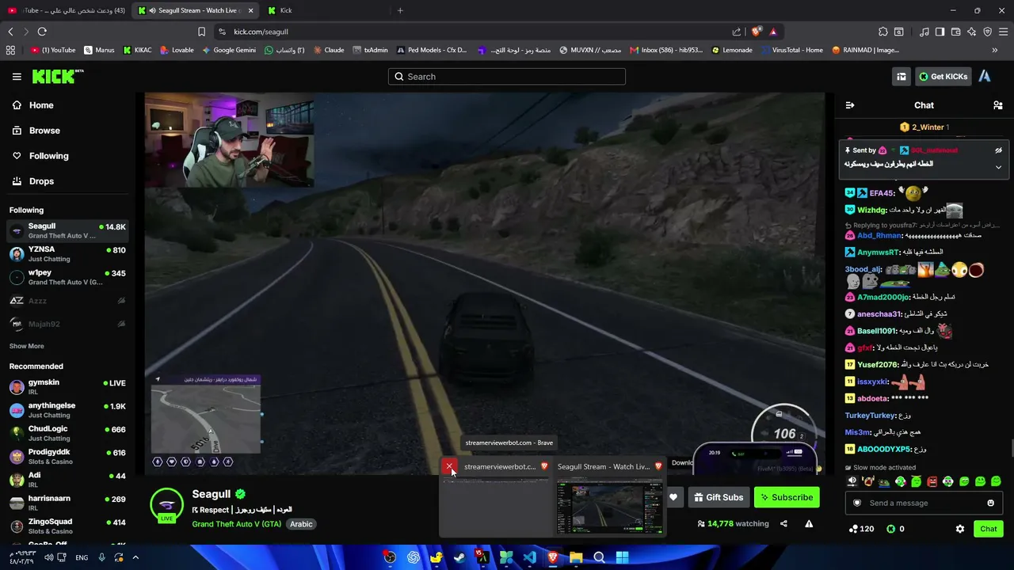Image resolution: width=1014 pixels, height=570 pixels.
Task: Open chat settings gear
Action: [x=960, y=529]
